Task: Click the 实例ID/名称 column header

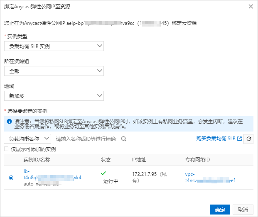Action: click(x=37, y=159)
